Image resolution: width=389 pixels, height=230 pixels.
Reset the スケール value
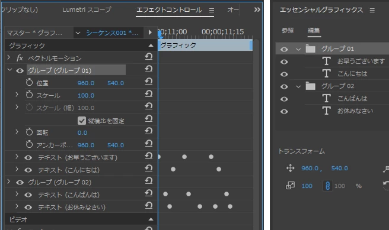[149, 94]
